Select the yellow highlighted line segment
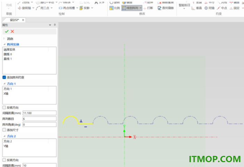 click(x=86, y=124)
